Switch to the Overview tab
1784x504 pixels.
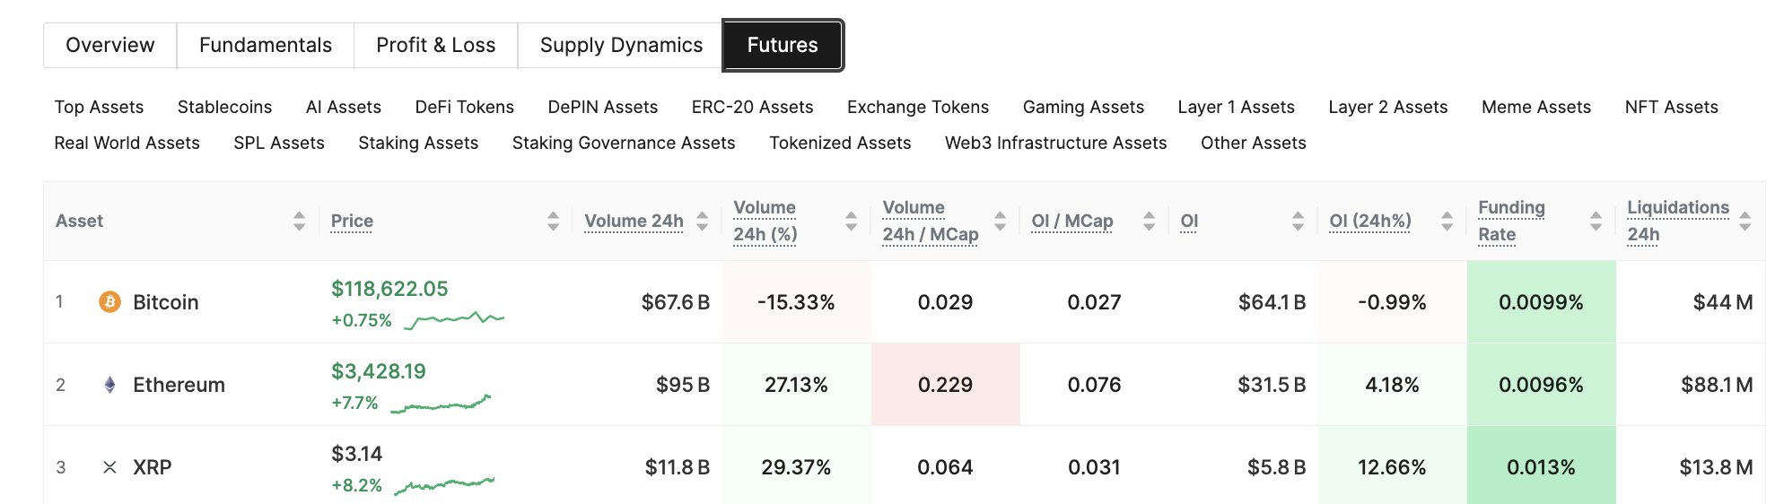pyautogui.click(x=110, y=46)
